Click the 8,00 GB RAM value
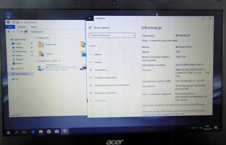The height and width of the screenshot is (145, 226). (189, 81)
